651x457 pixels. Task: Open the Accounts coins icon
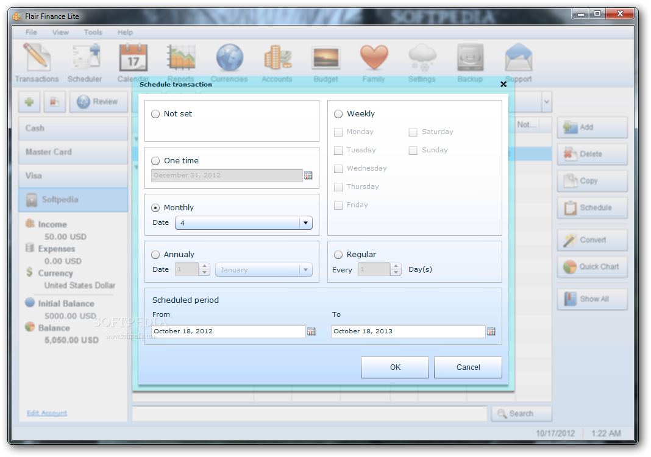point(277,63)
